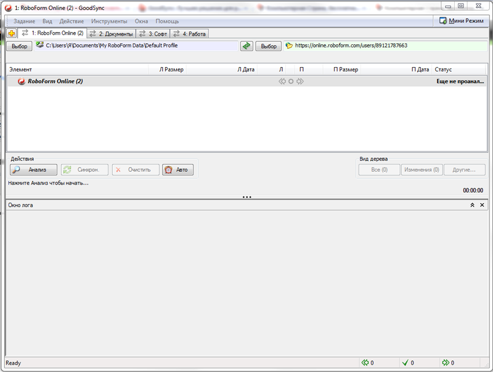Screen dimensions: 493x372
Task: Click left-to-right counter in status bar
Action: (x=447, y=363)
